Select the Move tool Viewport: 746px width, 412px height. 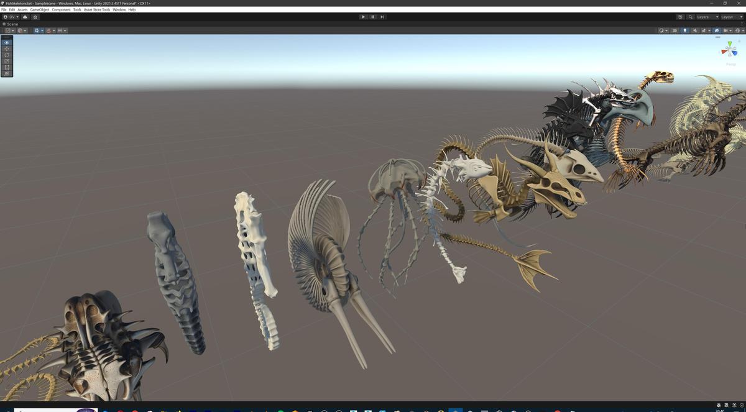[6, 48]
